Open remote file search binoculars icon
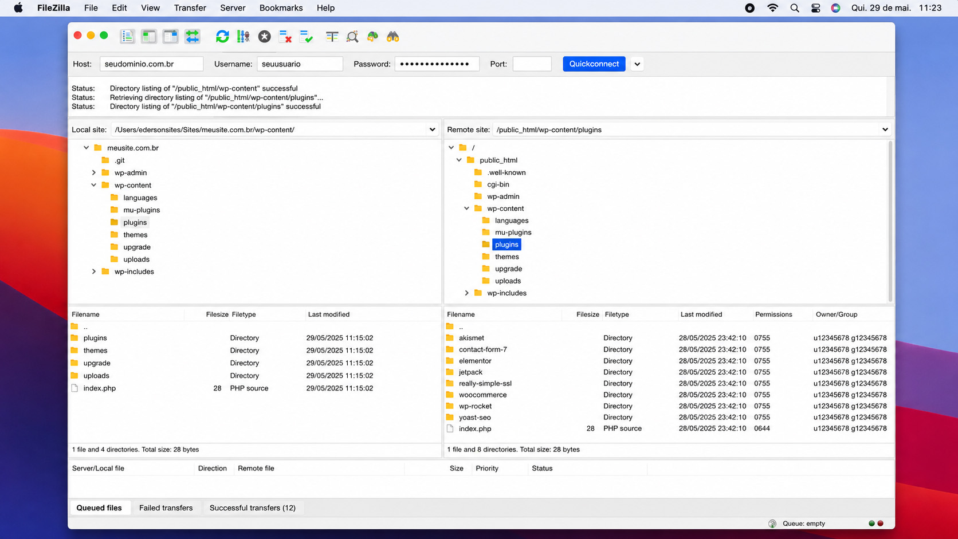The width and height of the screenshot is (958, 539). click(393, 37)
